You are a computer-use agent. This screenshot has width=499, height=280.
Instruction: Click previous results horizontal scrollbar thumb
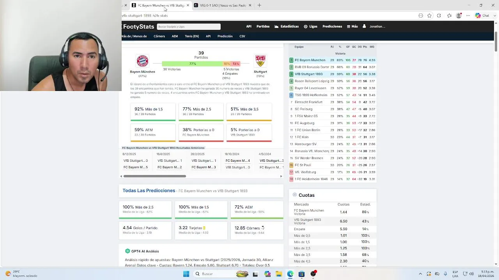tap(155, 176)
